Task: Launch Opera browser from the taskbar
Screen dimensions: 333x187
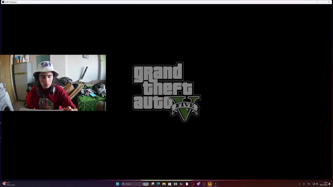Action: pos(193,184)
